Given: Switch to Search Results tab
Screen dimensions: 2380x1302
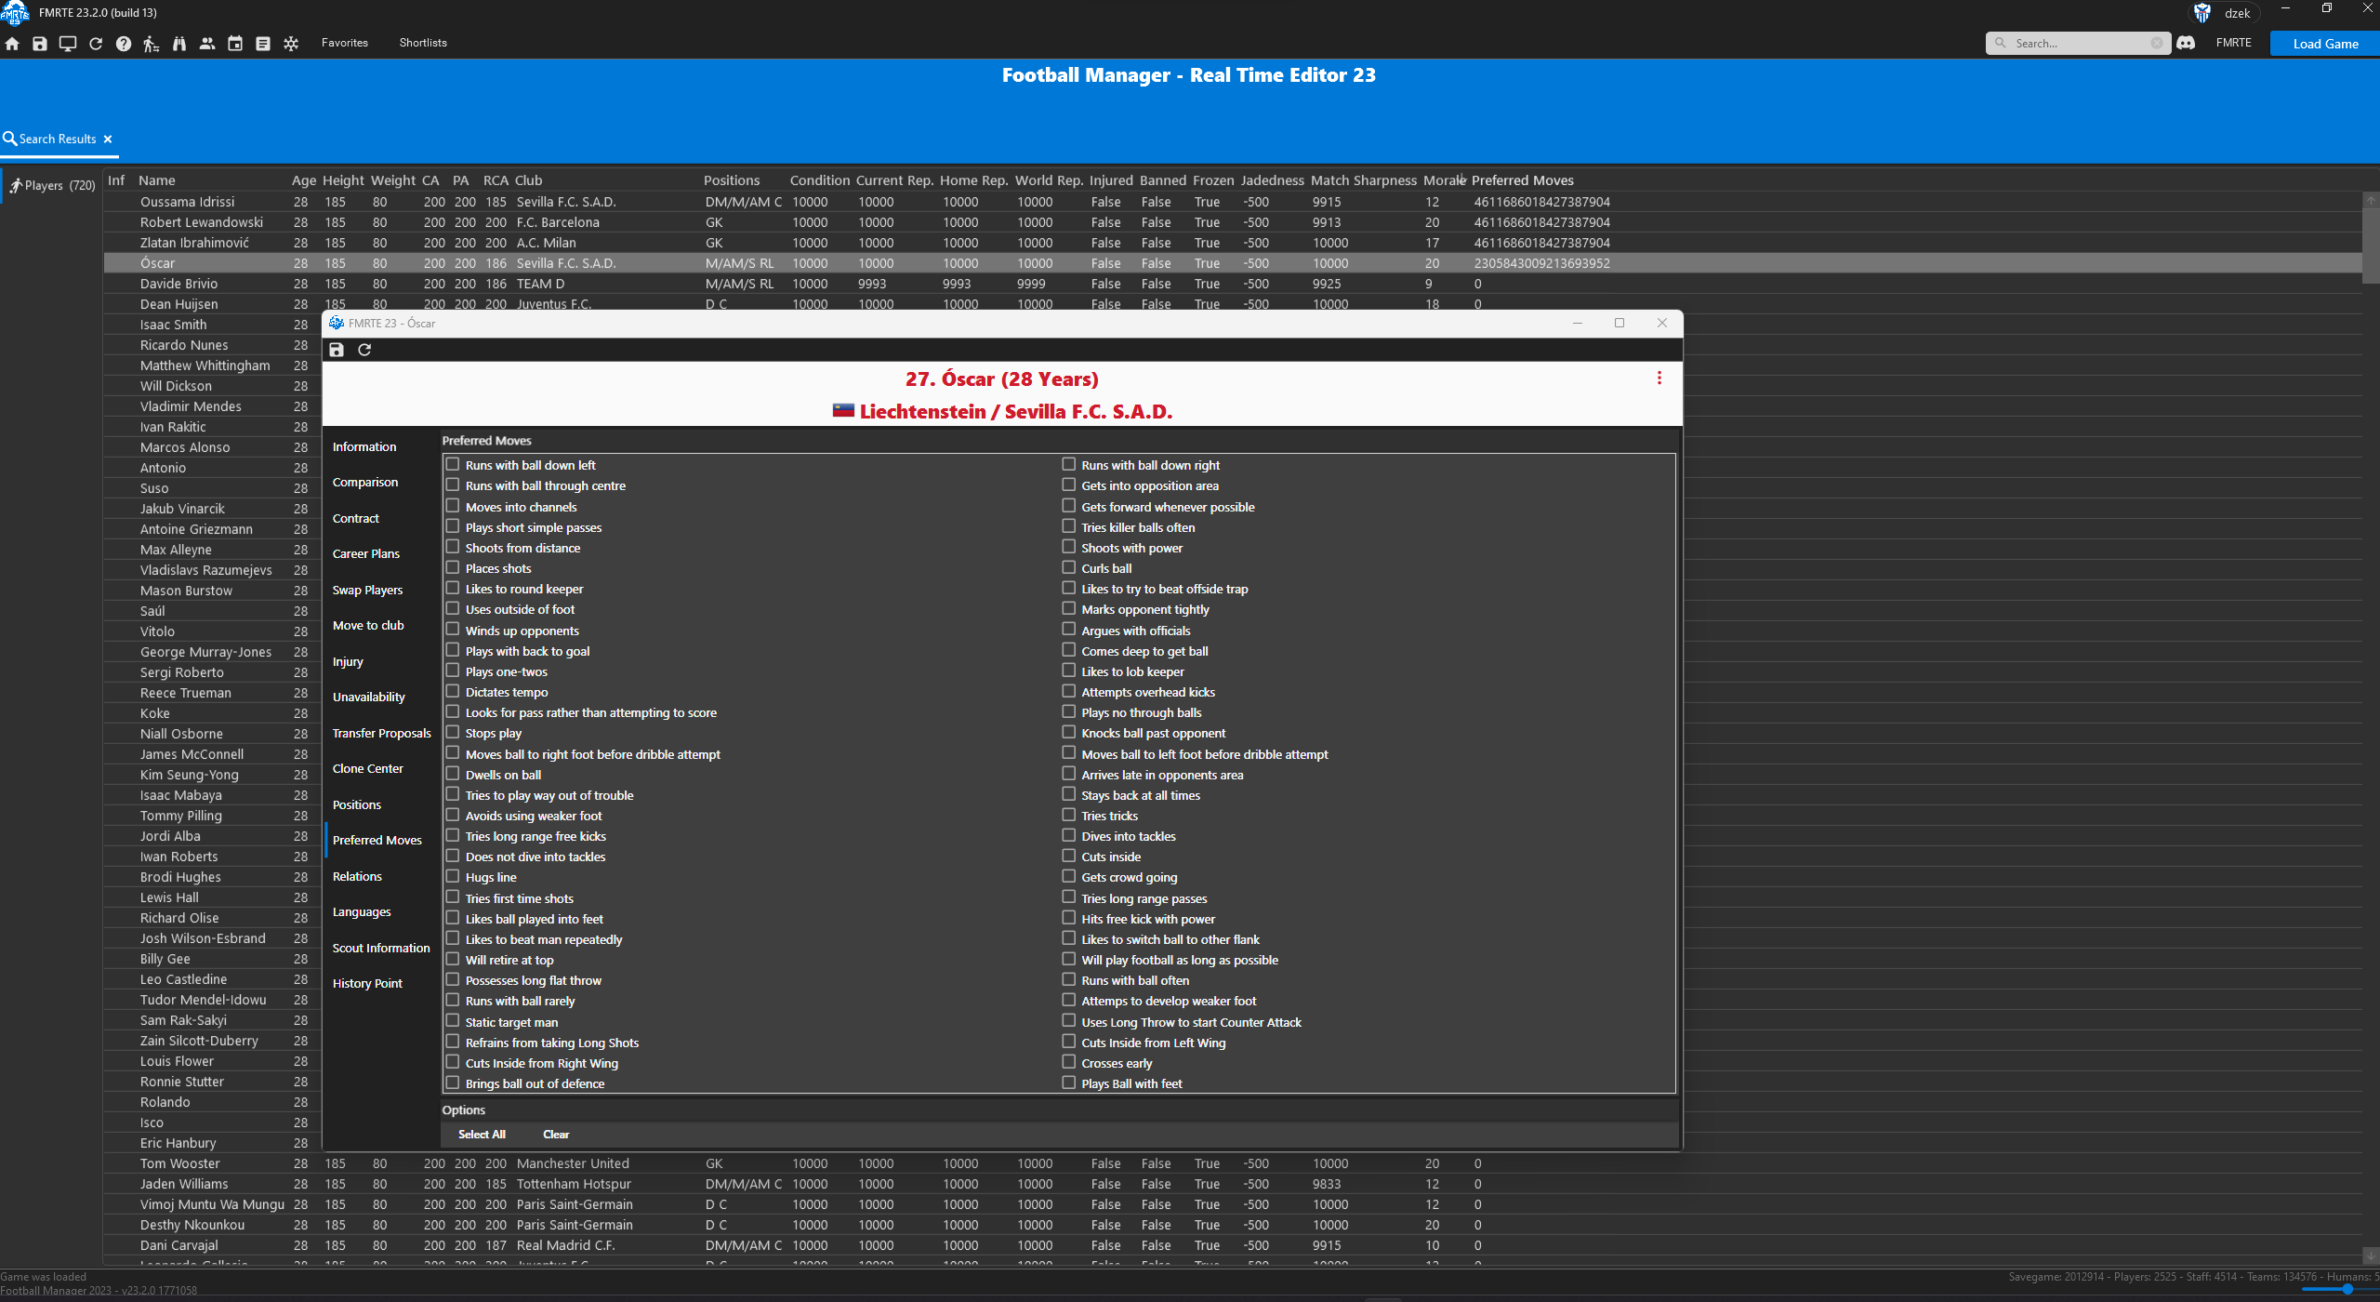Looking at the screenshot, I should [58, 139].
